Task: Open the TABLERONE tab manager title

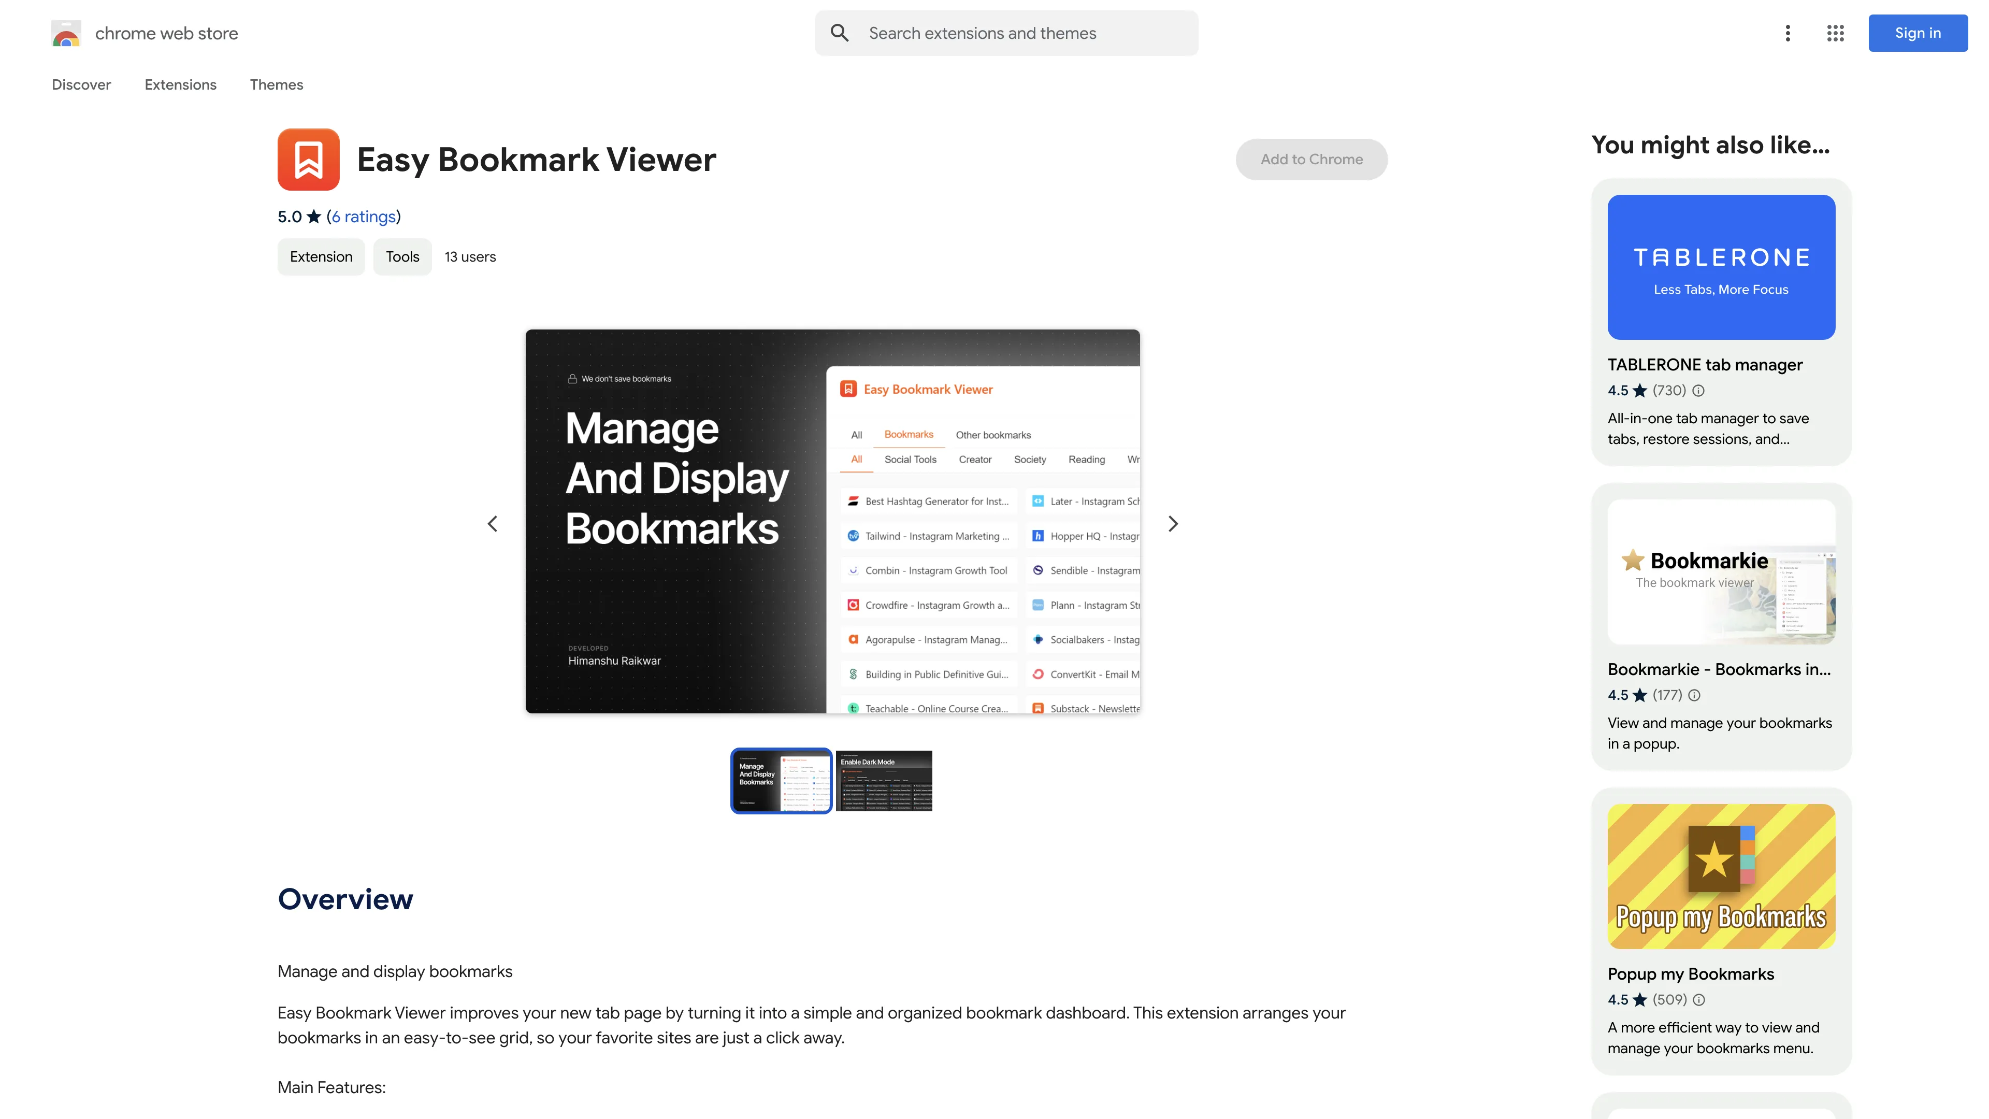Action: click(1705, 365)
